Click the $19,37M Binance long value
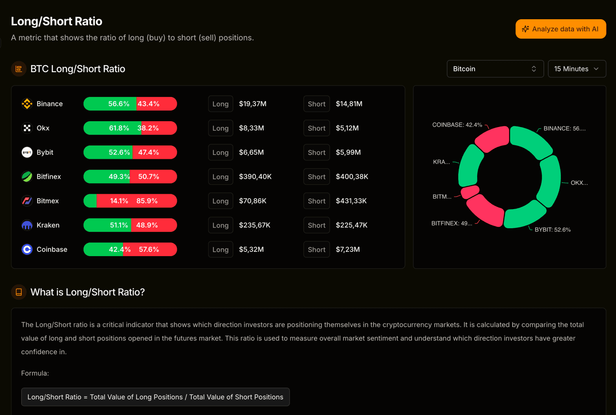Screen dimensions: 616x415 [253, 104]
